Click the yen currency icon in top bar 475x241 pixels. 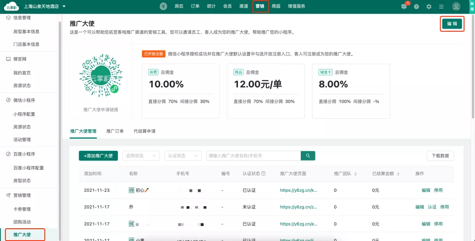click(163, 6)
